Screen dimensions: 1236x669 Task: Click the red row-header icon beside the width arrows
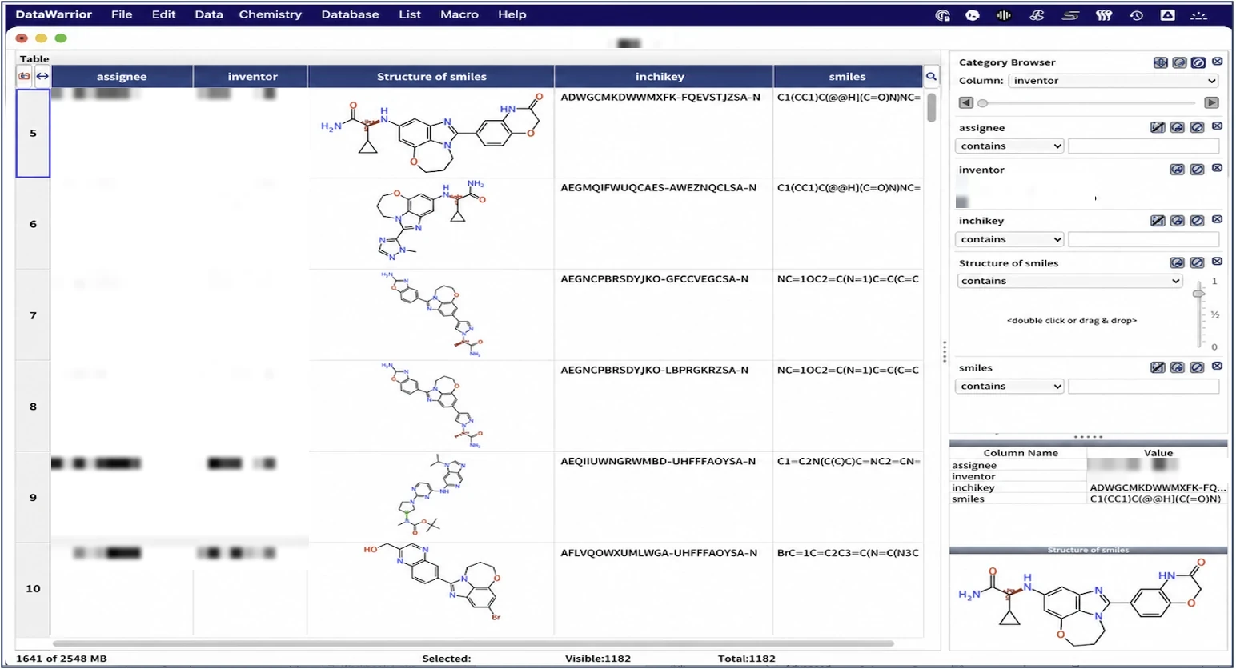pyautogui.click(x=24, y=76)
